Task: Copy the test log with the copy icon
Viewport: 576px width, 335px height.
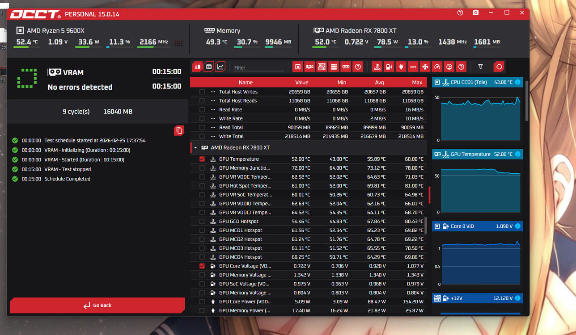Action: click(179, 130)
